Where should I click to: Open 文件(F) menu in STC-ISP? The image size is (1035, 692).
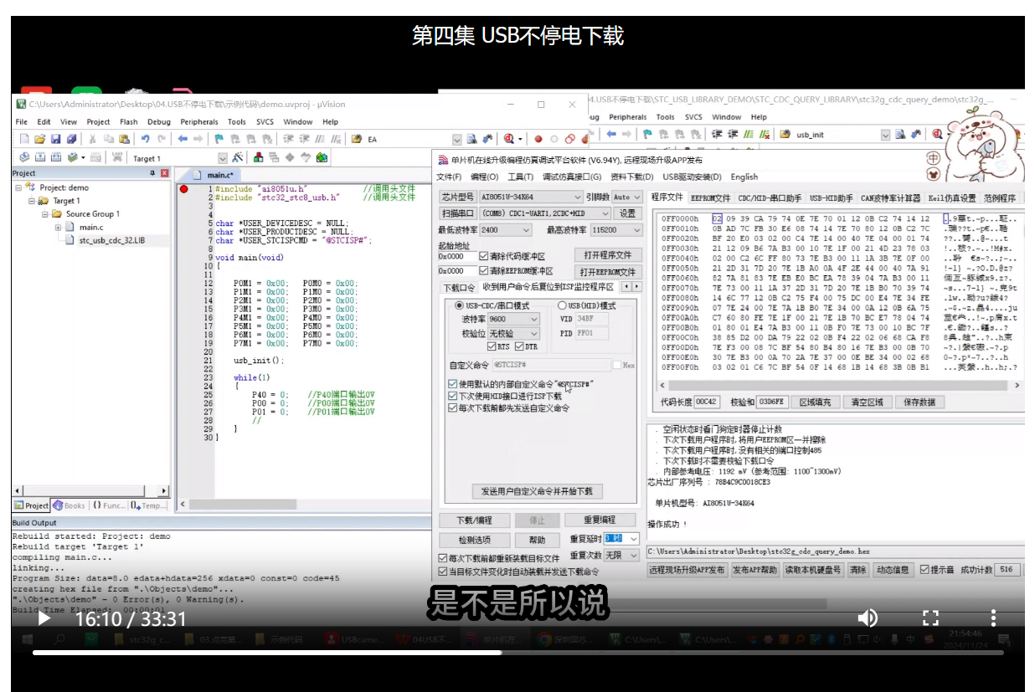[448, 177]
